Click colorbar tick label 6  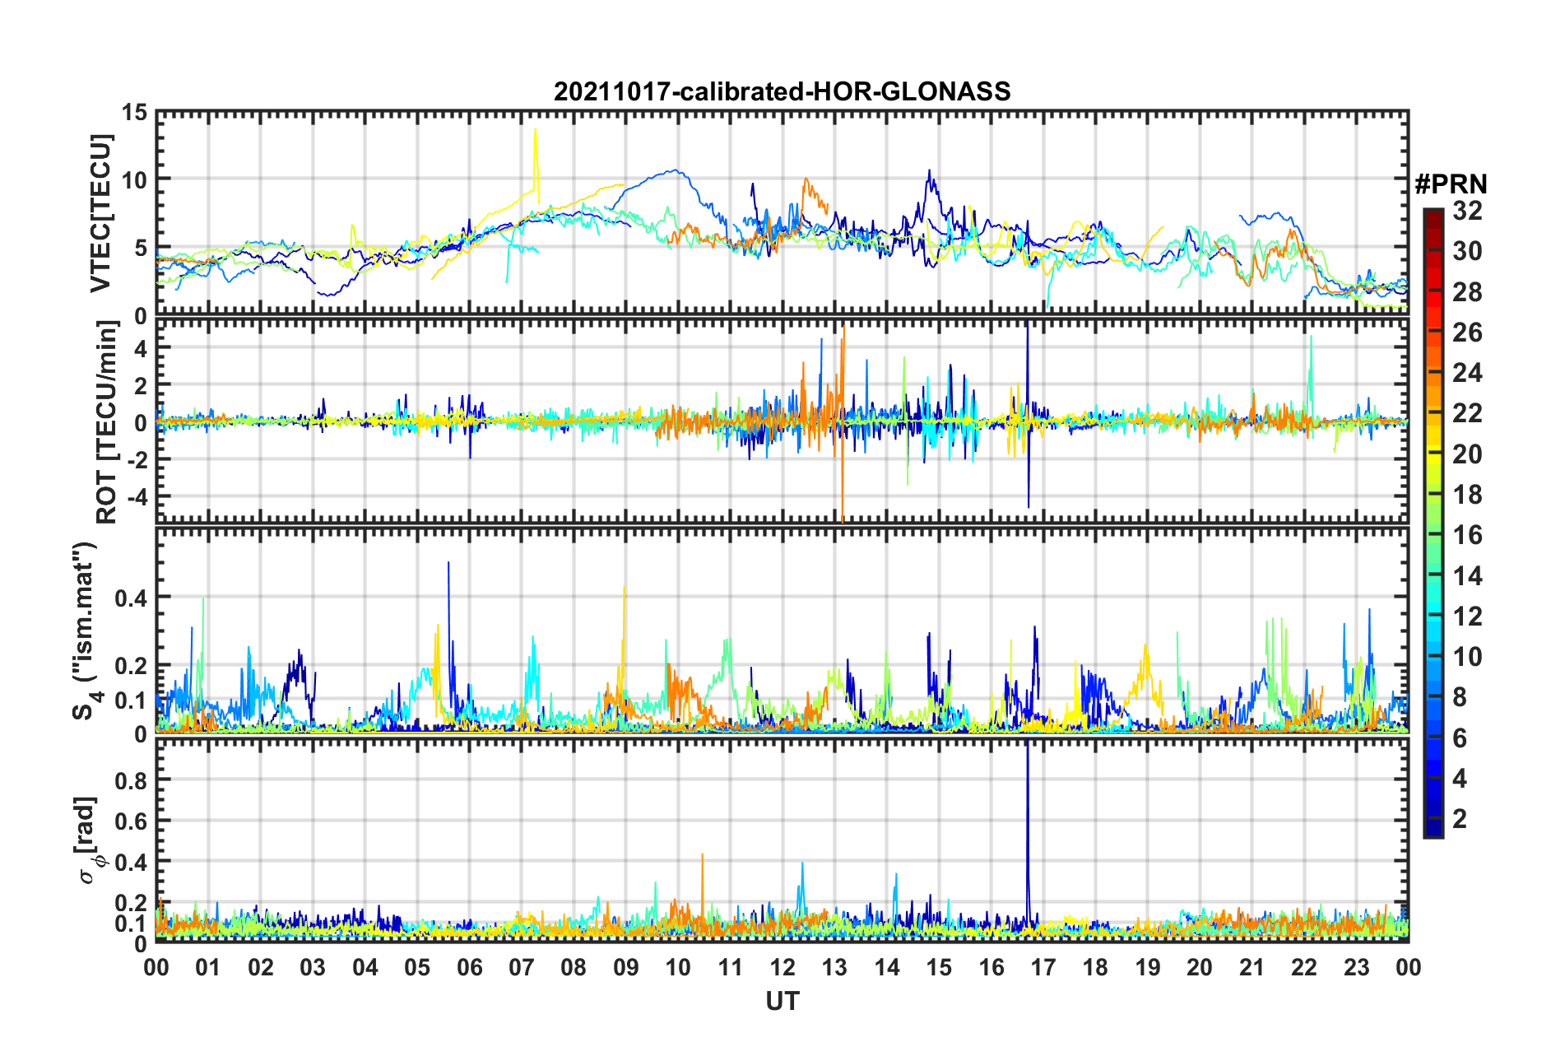point(1460,738)
